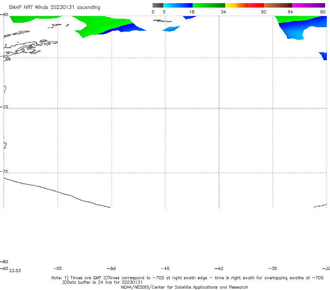This screenshot has width=330, height=290.
Task: Click the small blue patch near -65 latitude at right edge
Action: coord(324,56)
